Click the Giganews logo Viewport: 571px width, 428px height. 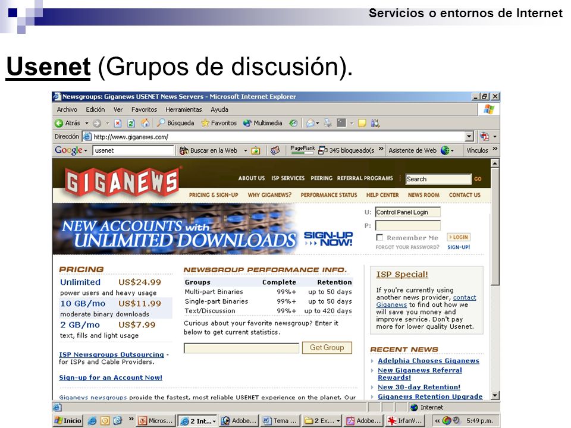click(x=122, y=182)
